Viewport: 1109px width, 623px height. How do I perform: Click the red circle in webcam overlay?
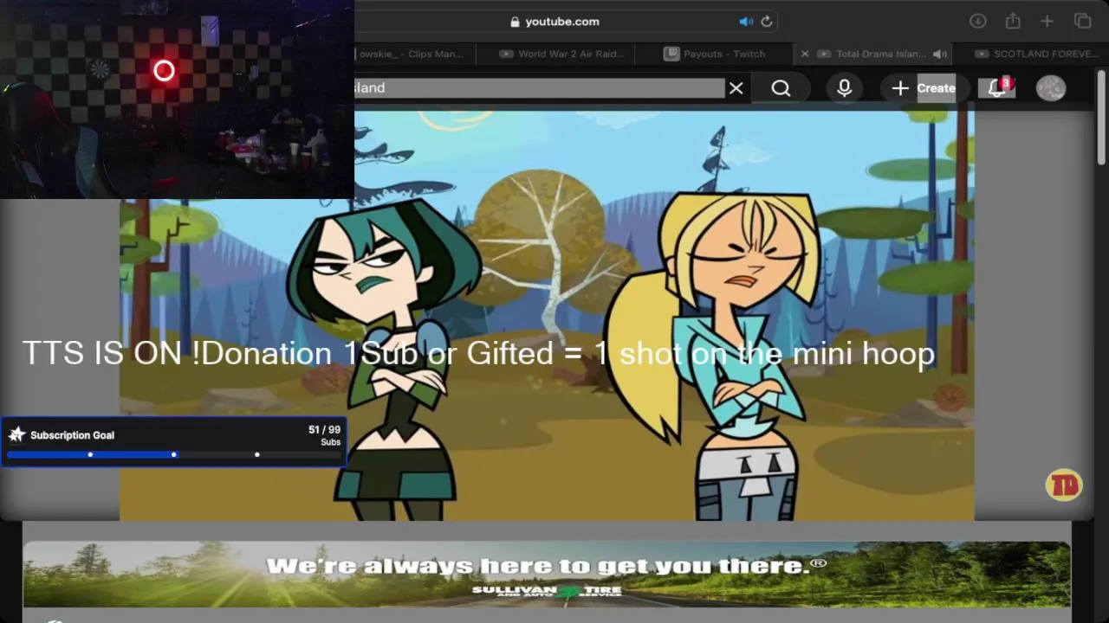tap(164, 71)
